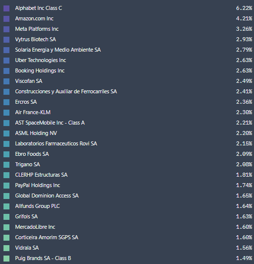The image size is (254, 264).
Task: Click the Puig Brands SA color swatch
Action: (6, 259)
